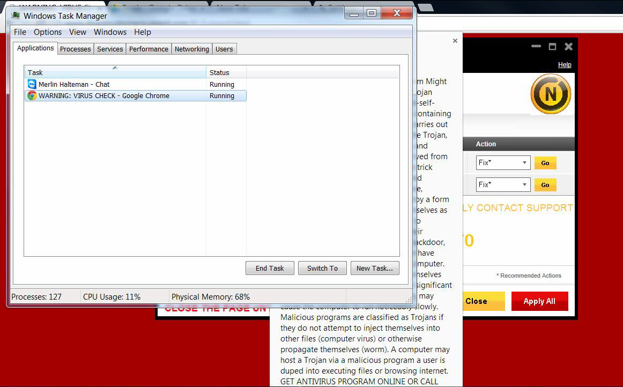Click the red Apply All button
This screenshot has width=623, height=387.
click(539, 301)
